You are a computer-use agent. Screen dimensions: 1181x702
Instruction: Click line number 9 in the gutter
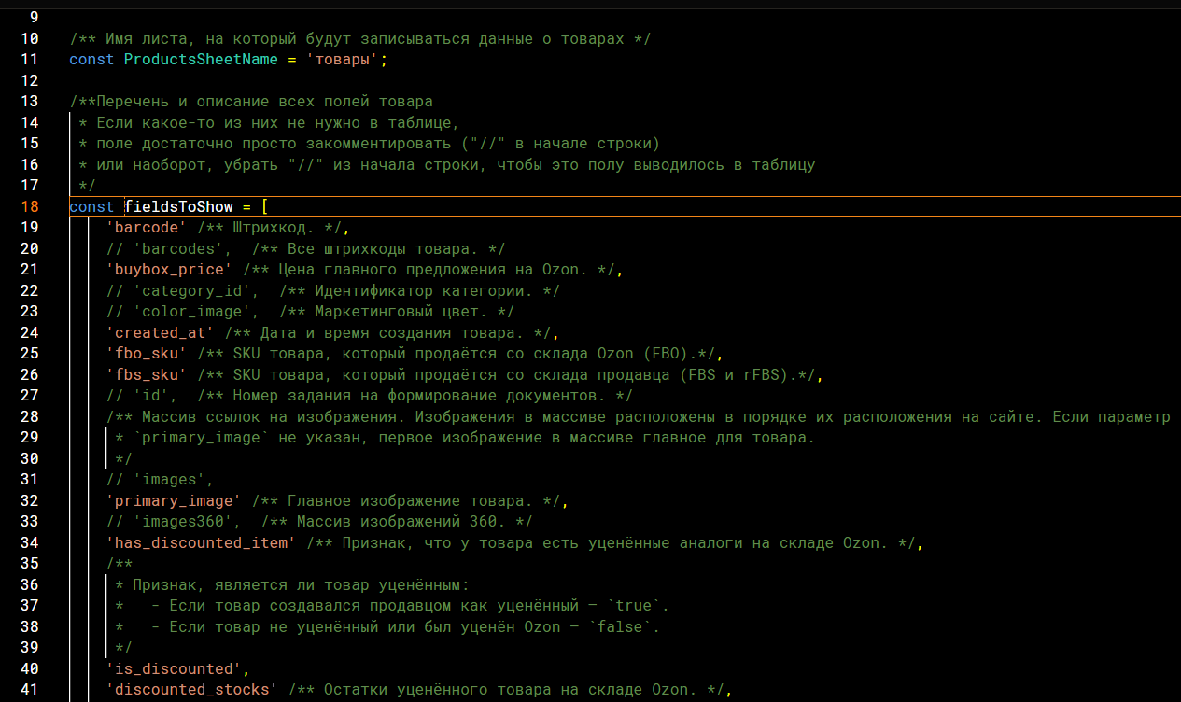click(x=35, y=18)
